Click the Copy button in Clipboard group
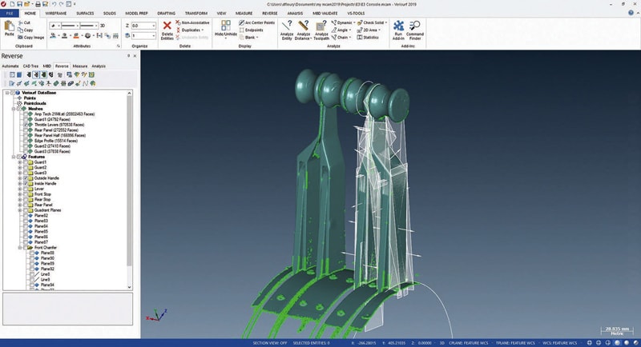The image size is (641, 347). click(26, 30)
